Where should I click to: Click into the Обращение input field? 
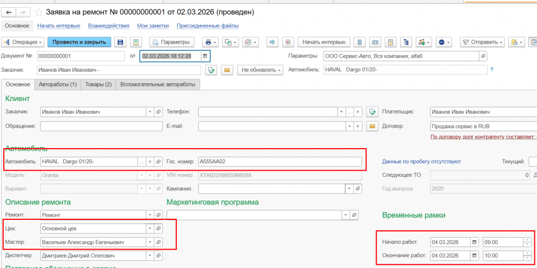(101, 126)
